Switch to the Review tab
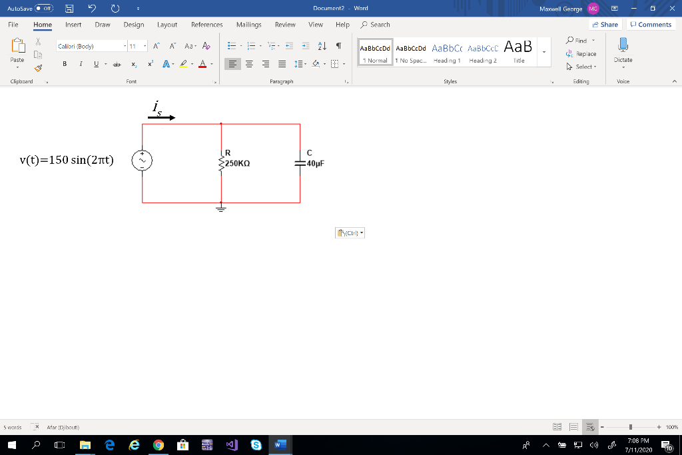Viewport: 682px width, 455px height. pos(285,25)
